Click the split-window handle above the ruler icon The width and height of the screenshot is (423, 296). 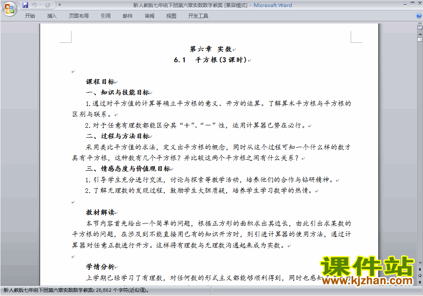[420, 23]
